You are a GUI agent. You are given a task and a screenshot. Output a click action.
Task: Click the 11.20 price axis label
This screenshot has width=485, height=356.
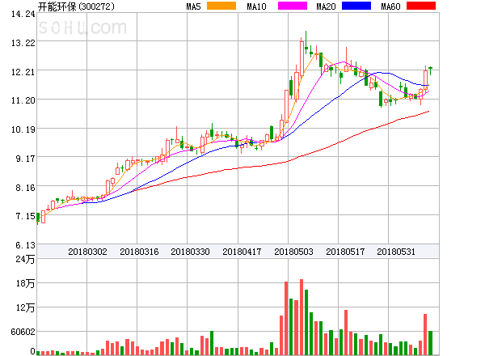click(x=23, y=100)
